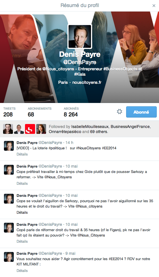Image resolution: width=159 pixels, height=277 pixels.
Task: Open the '69 others' followers list
Action: click(x=99, y=132)
